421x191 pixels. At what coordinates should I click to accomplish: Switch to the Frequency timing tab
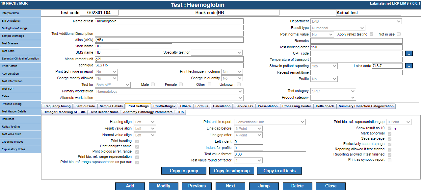coord(57,106)
